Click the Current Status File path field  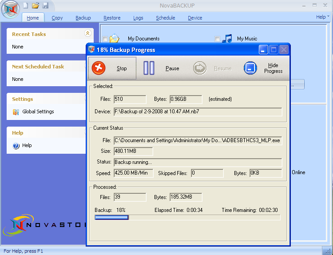click(x=198, y=140)
